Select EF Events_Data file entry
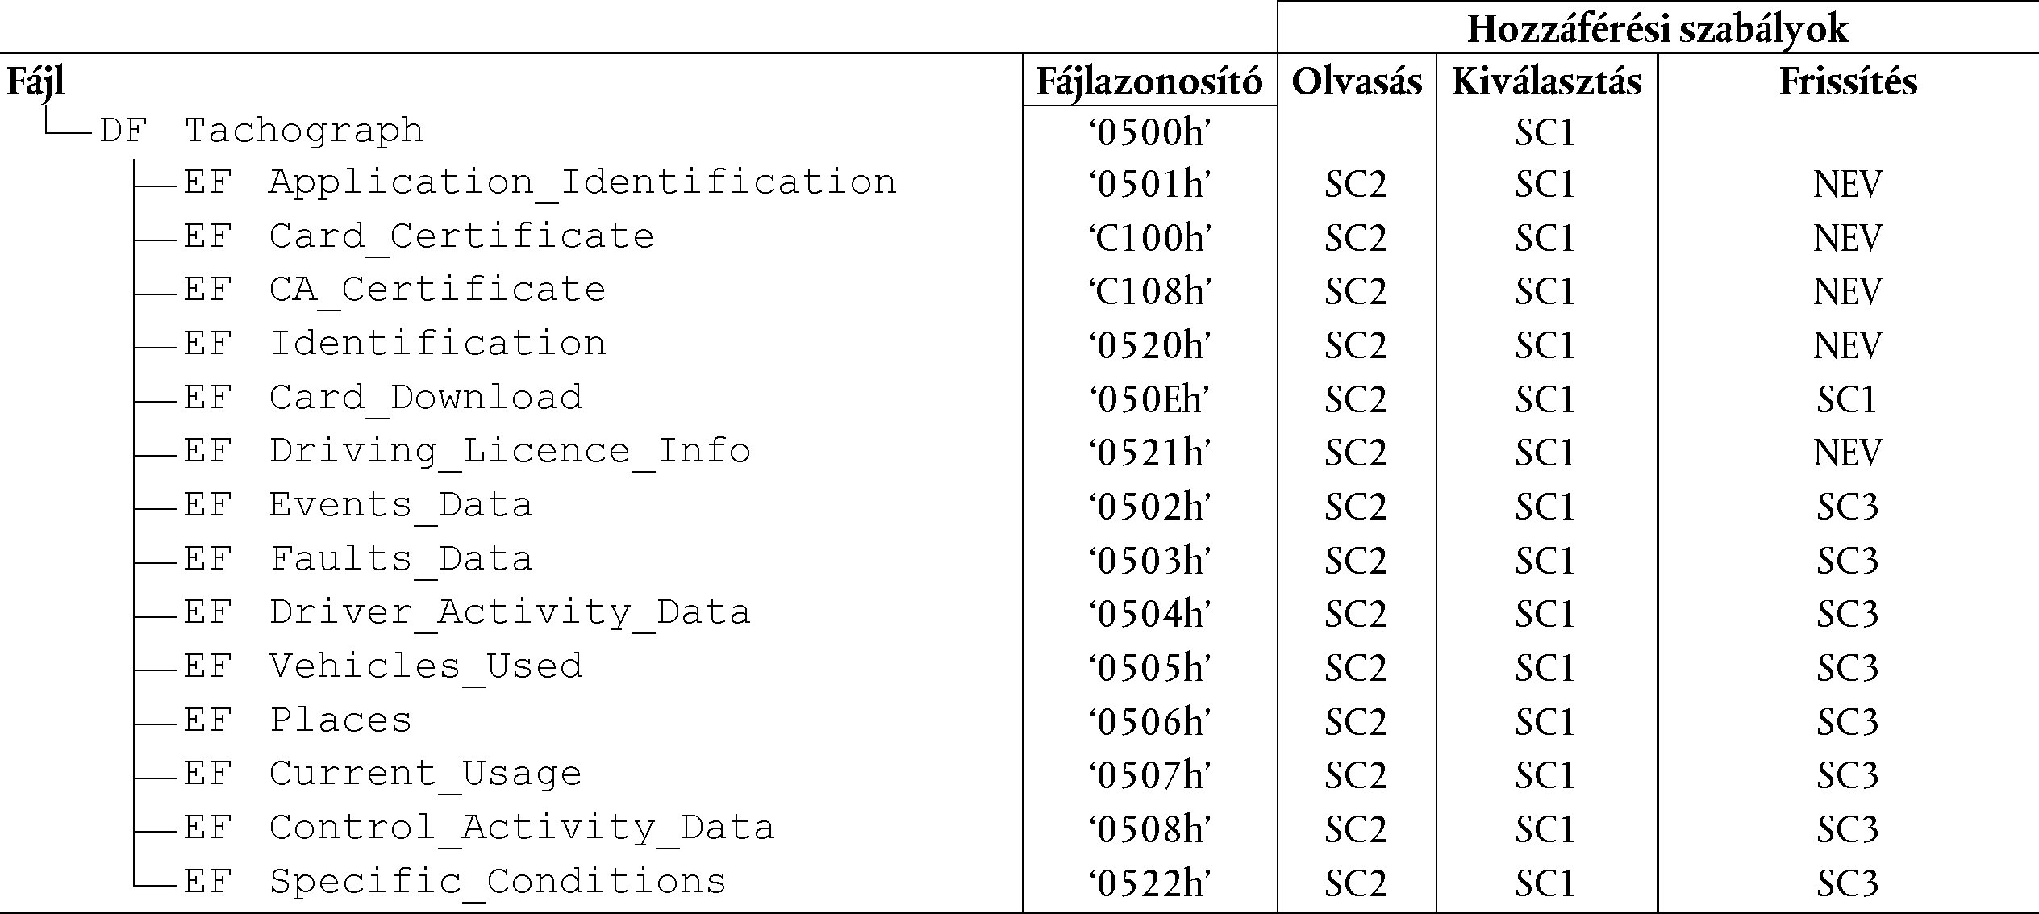Image resolution: width=2039 pixels, height=914 pixels. click(358, 506)
